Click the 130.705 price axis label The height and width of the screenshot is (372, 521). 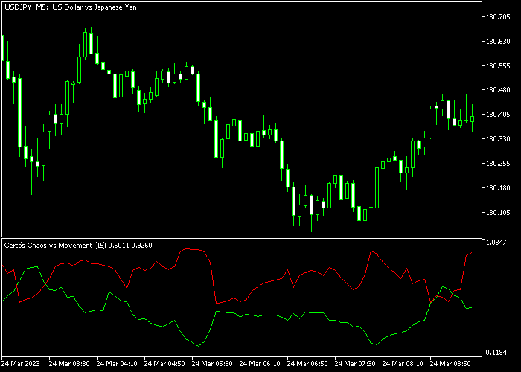(x=498, y=17)
